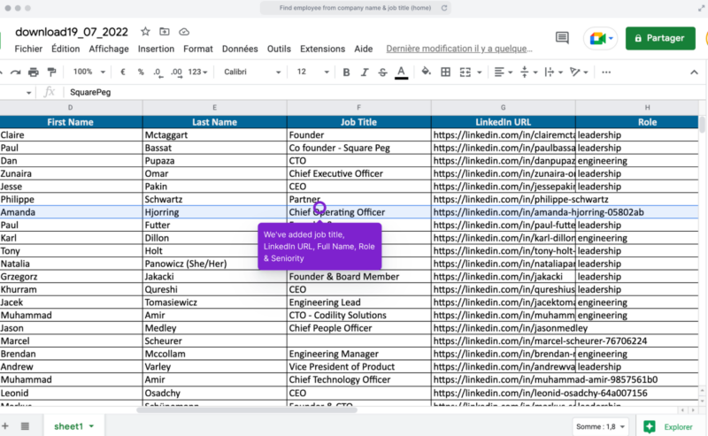Open the Édition menu
Viewport: 708px width, 436px height.
65,49
